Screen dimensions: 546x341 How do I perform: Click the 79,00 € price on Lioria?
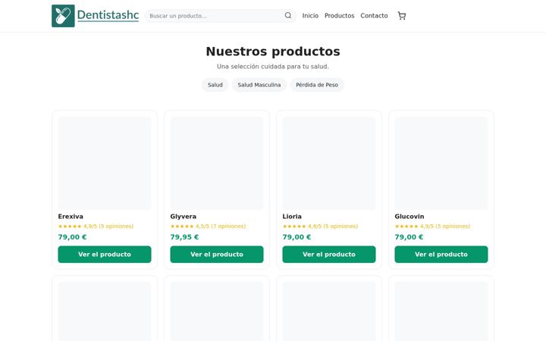[x=297, y=237]
